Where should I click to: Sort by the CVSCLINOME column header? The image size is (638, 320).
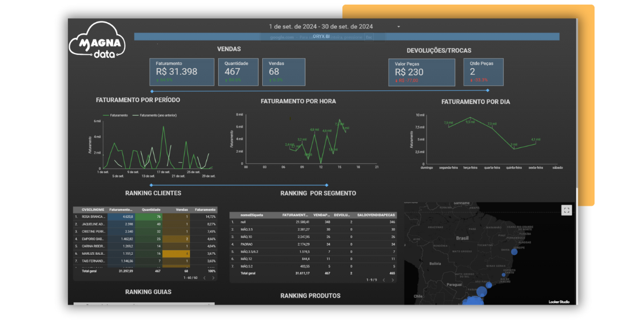(x=93, y=210)
